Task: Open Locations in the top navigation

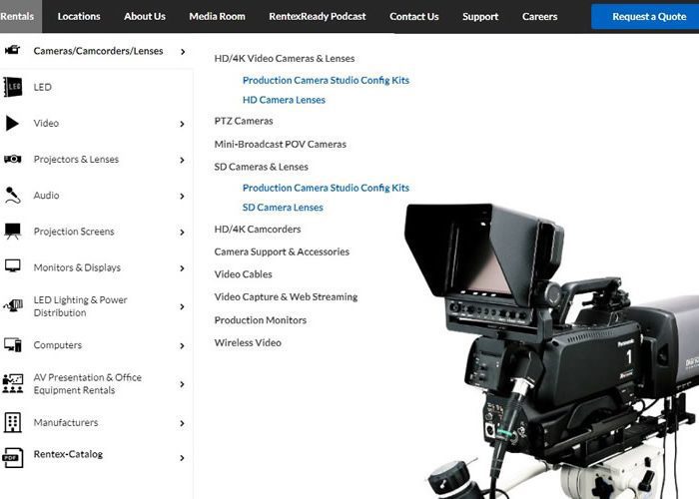Action: coord(79,17)
